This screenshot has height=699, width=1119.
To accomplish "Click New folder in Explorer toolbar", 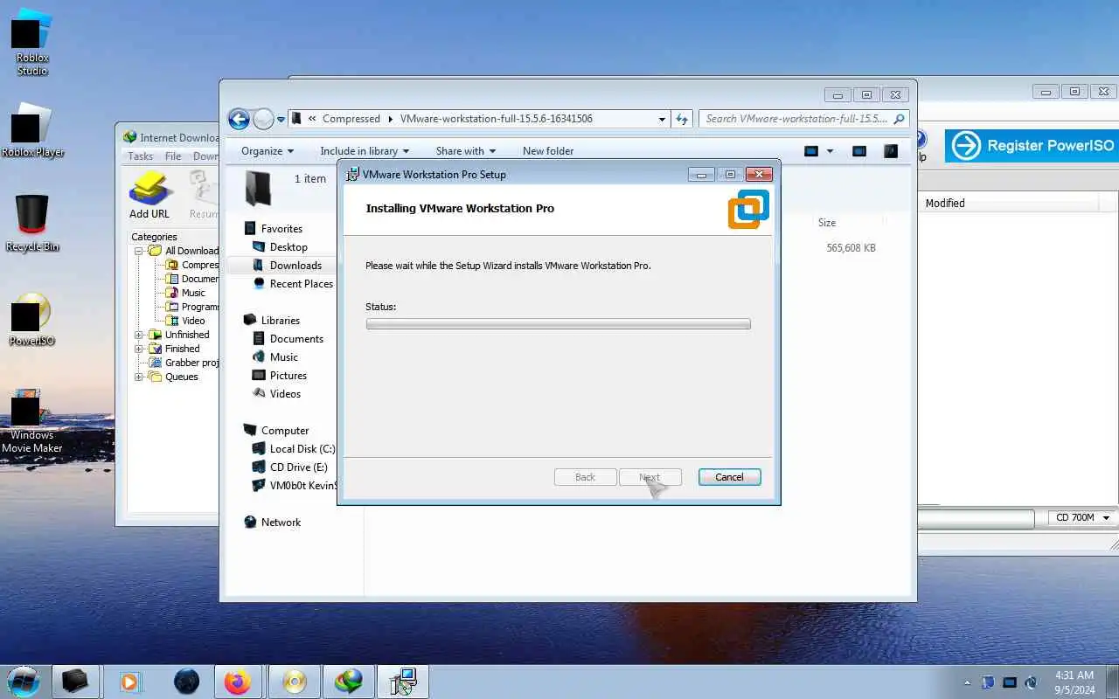I will pyautogui.click(x=548, y=151).
